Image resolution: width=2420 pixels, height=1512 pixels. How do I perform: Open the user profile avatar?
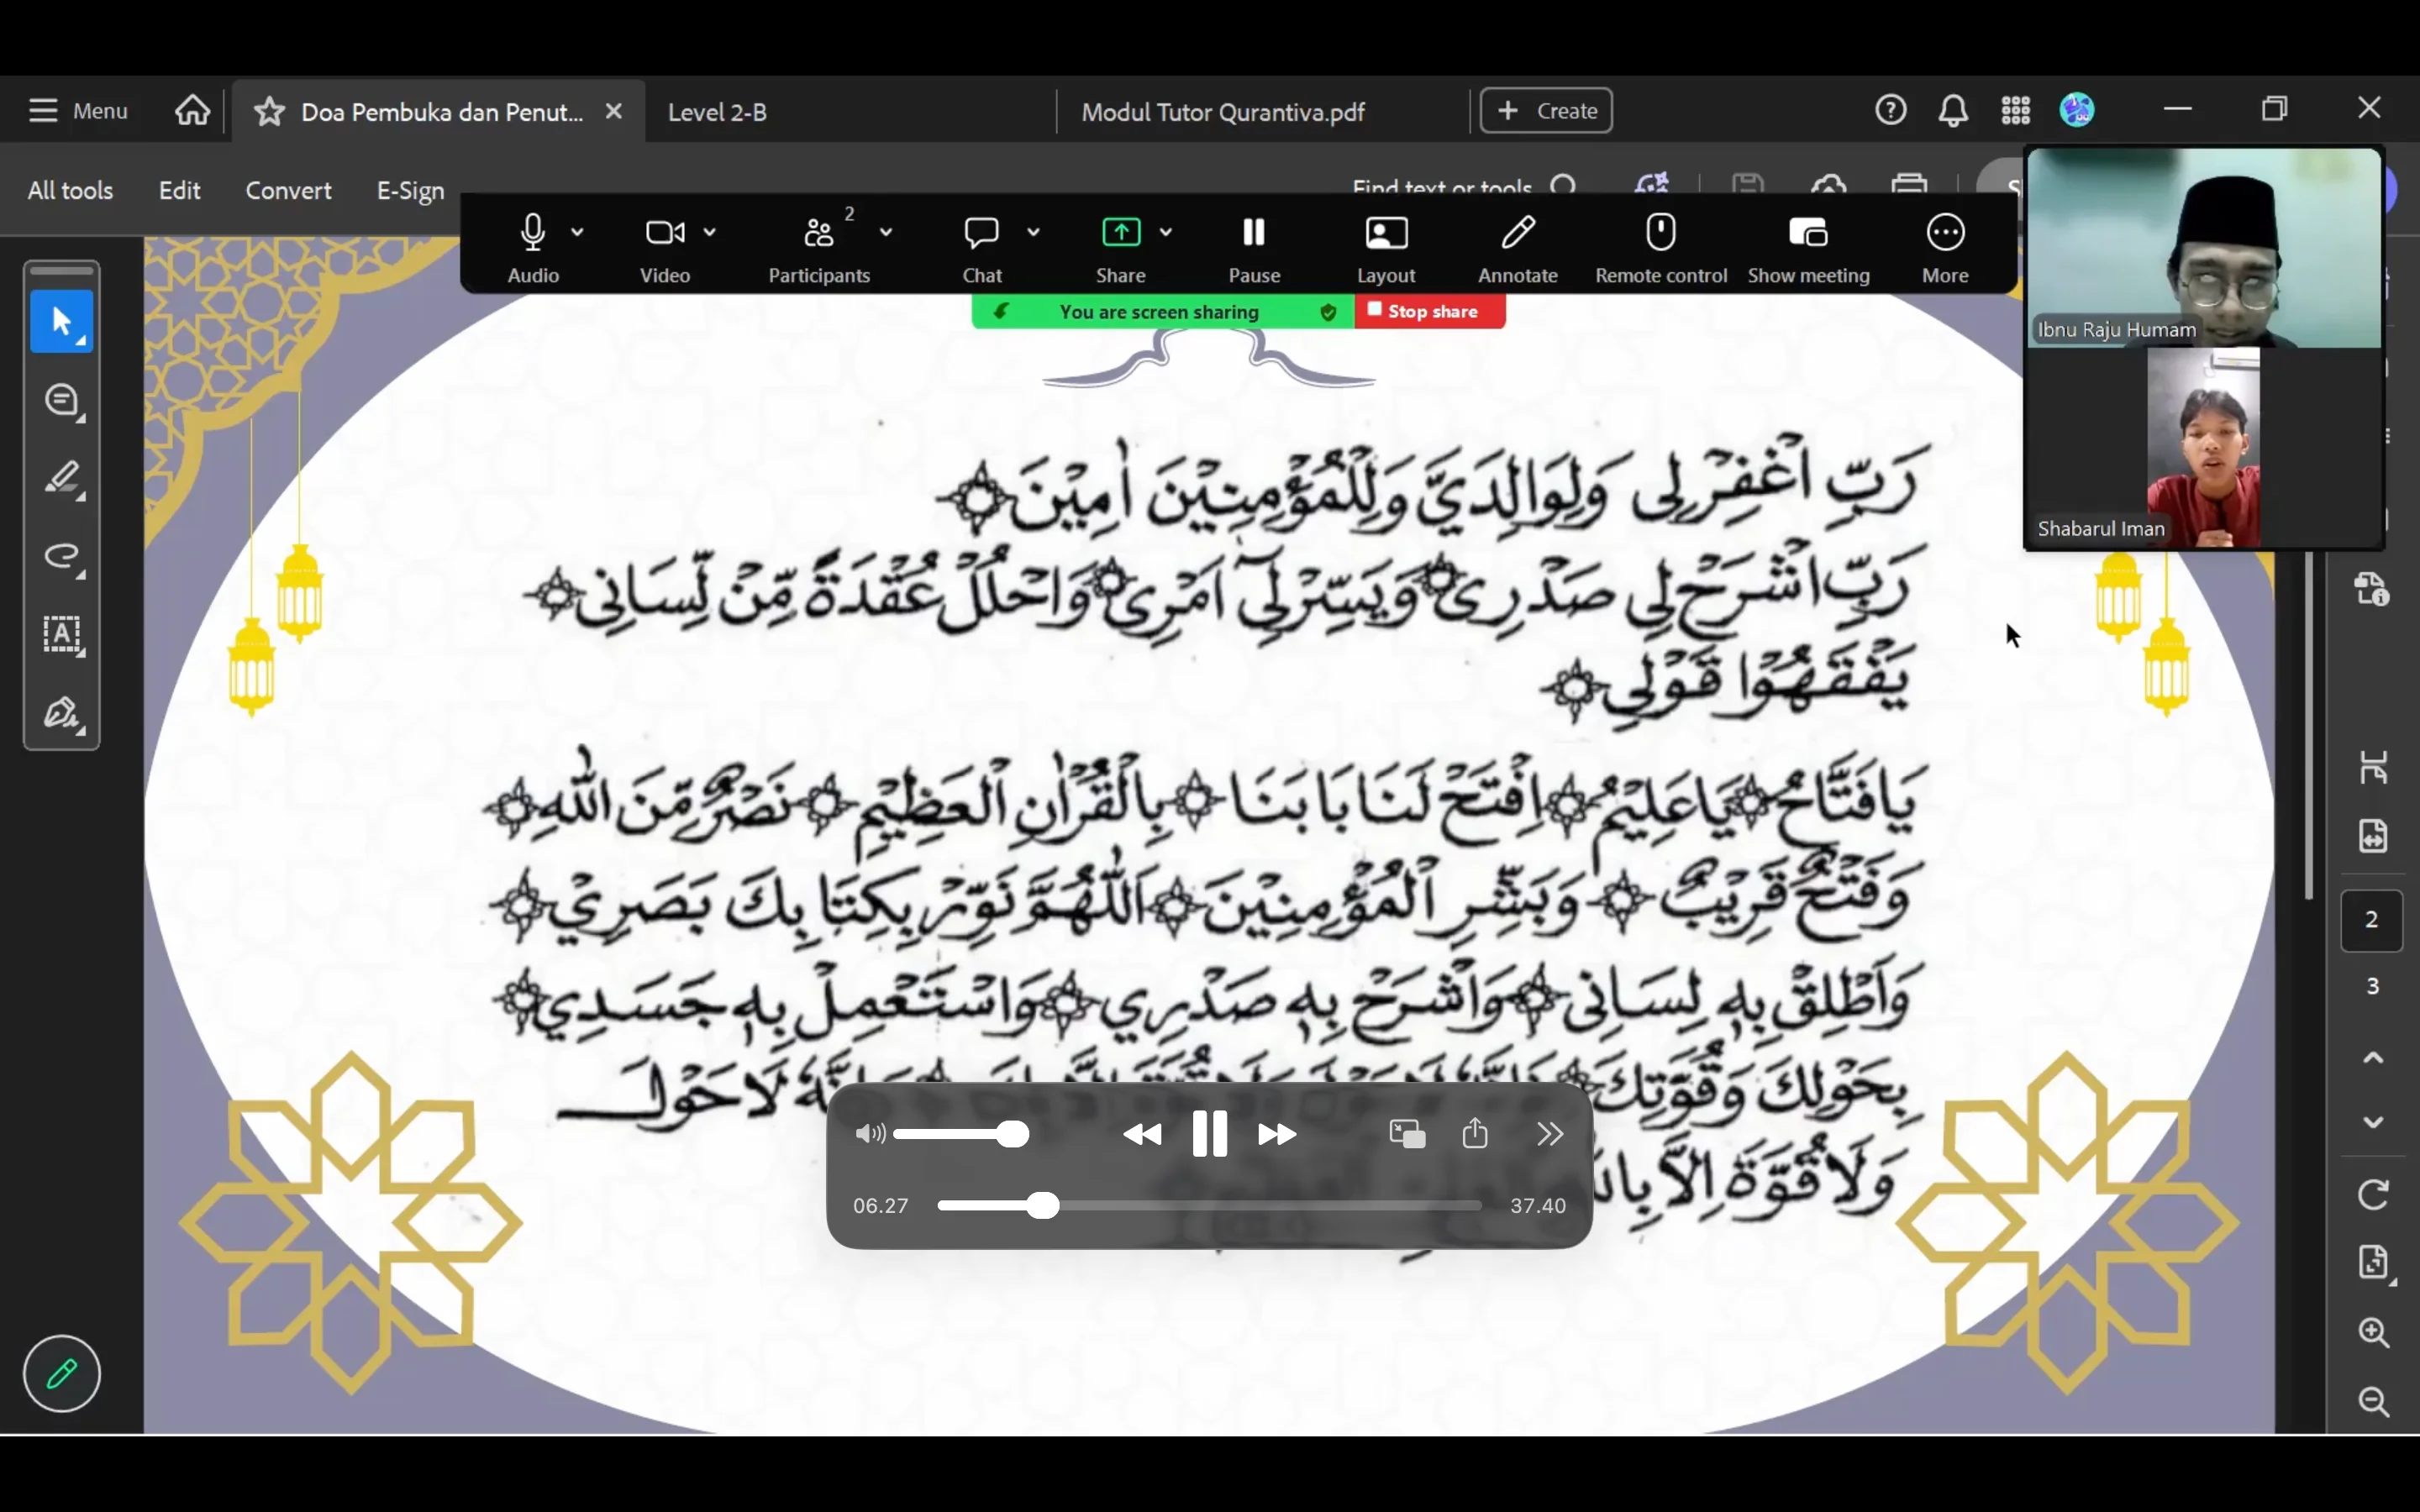pos(2077,109)
